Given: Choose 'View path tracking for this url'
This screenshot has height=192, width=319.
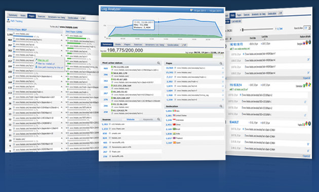Looking at the screenshot, I should [x=51, y=67].
